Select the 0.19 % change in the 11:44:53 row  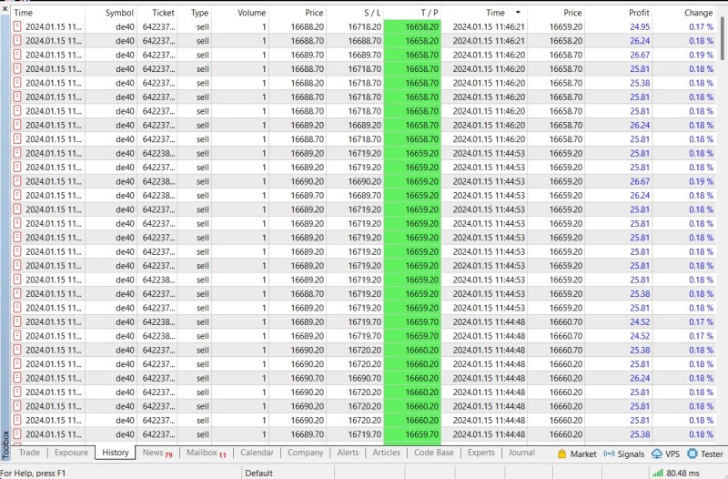pos(701,181)
